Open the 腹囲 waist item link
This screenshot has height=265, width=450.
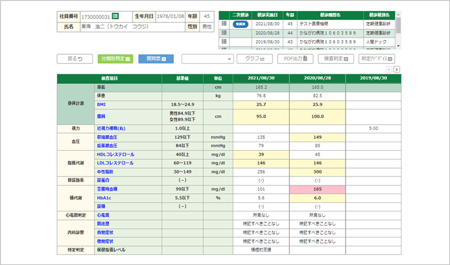101,116
